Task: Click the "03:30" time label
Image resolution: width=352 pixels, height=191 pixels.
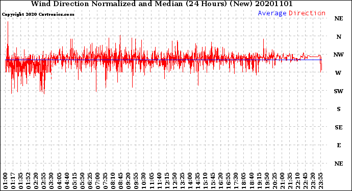Action: [x=52, y=181]
